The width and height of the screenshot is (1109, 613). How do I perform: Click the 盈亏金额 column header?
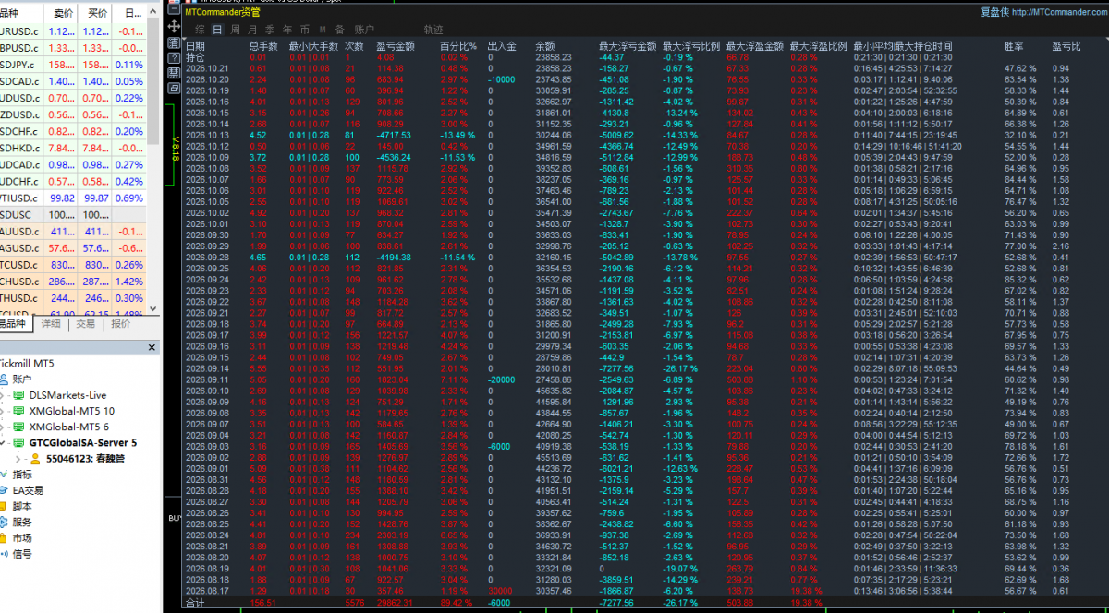click(x=396, y=45)
